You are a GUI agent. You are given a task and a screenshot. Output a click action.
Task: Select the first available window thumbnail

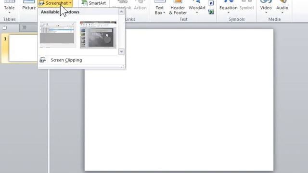pyautogui.click(x=57, y=35)
